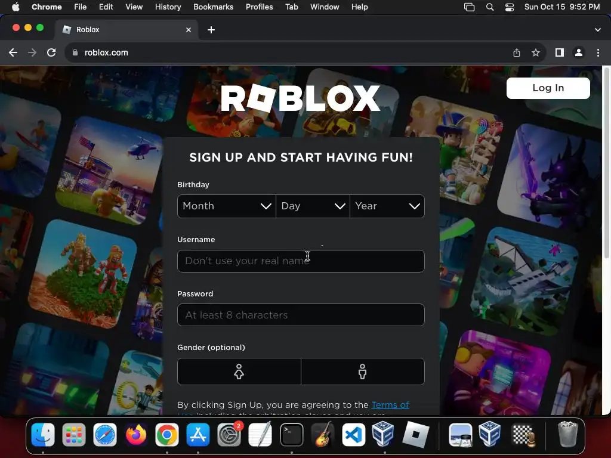Open App Store from the dock

198,435
